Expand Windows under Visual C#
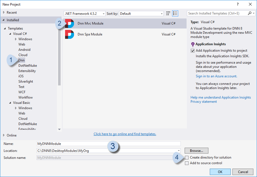The image size is (257, 177). [x=16, y=39]
